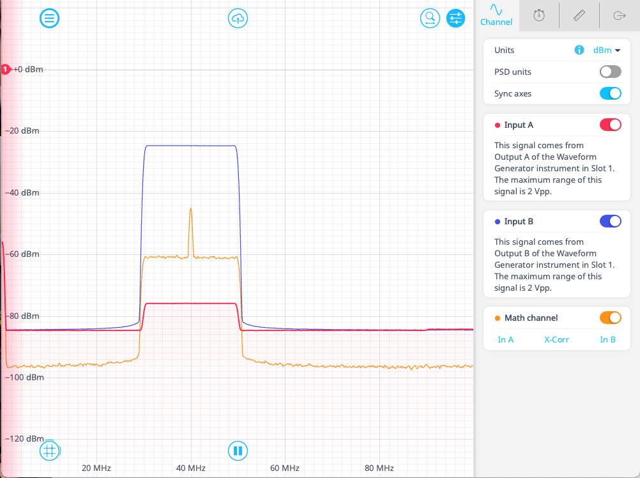Click the Units info icon
640x478 pixels.
click(x=579, y=50)
